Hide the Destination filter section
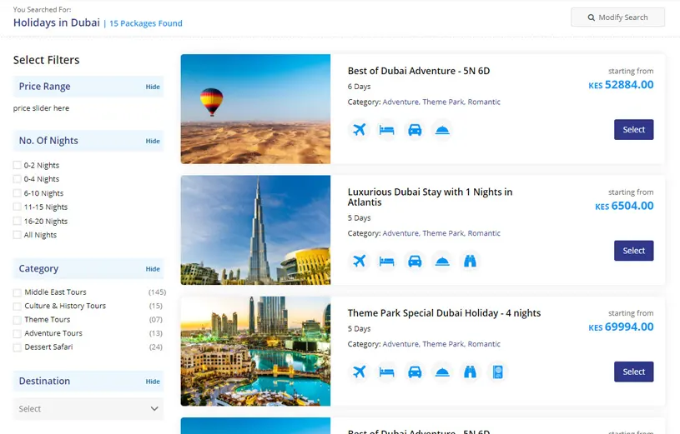This screenshot has height=434, width=680. [x=153, y=382]
